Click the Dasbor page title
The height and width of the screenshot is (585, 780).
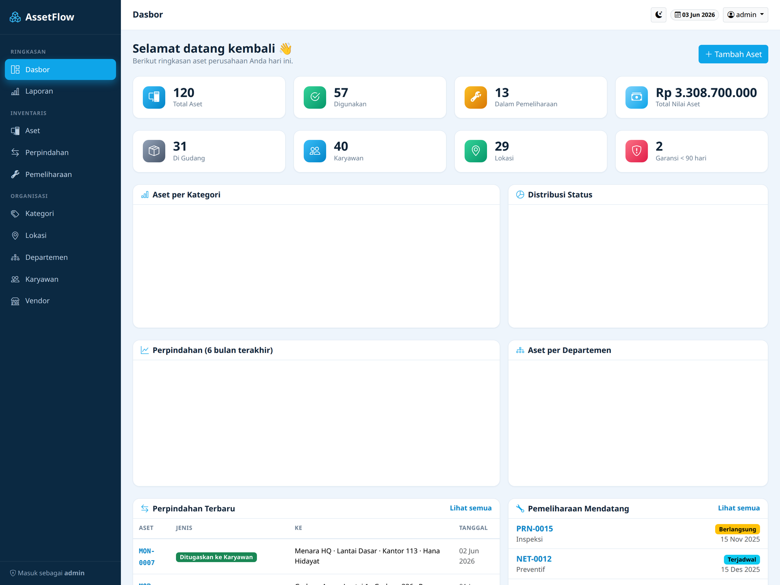tap(148, 15)
